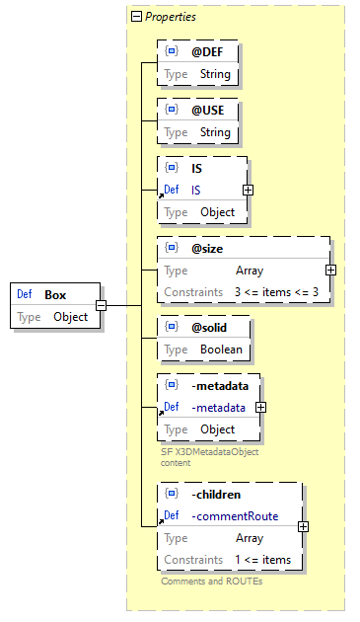Select the @DEF property name
The image size is (360, 622).
pyautogui.click(x=207, y=52)
